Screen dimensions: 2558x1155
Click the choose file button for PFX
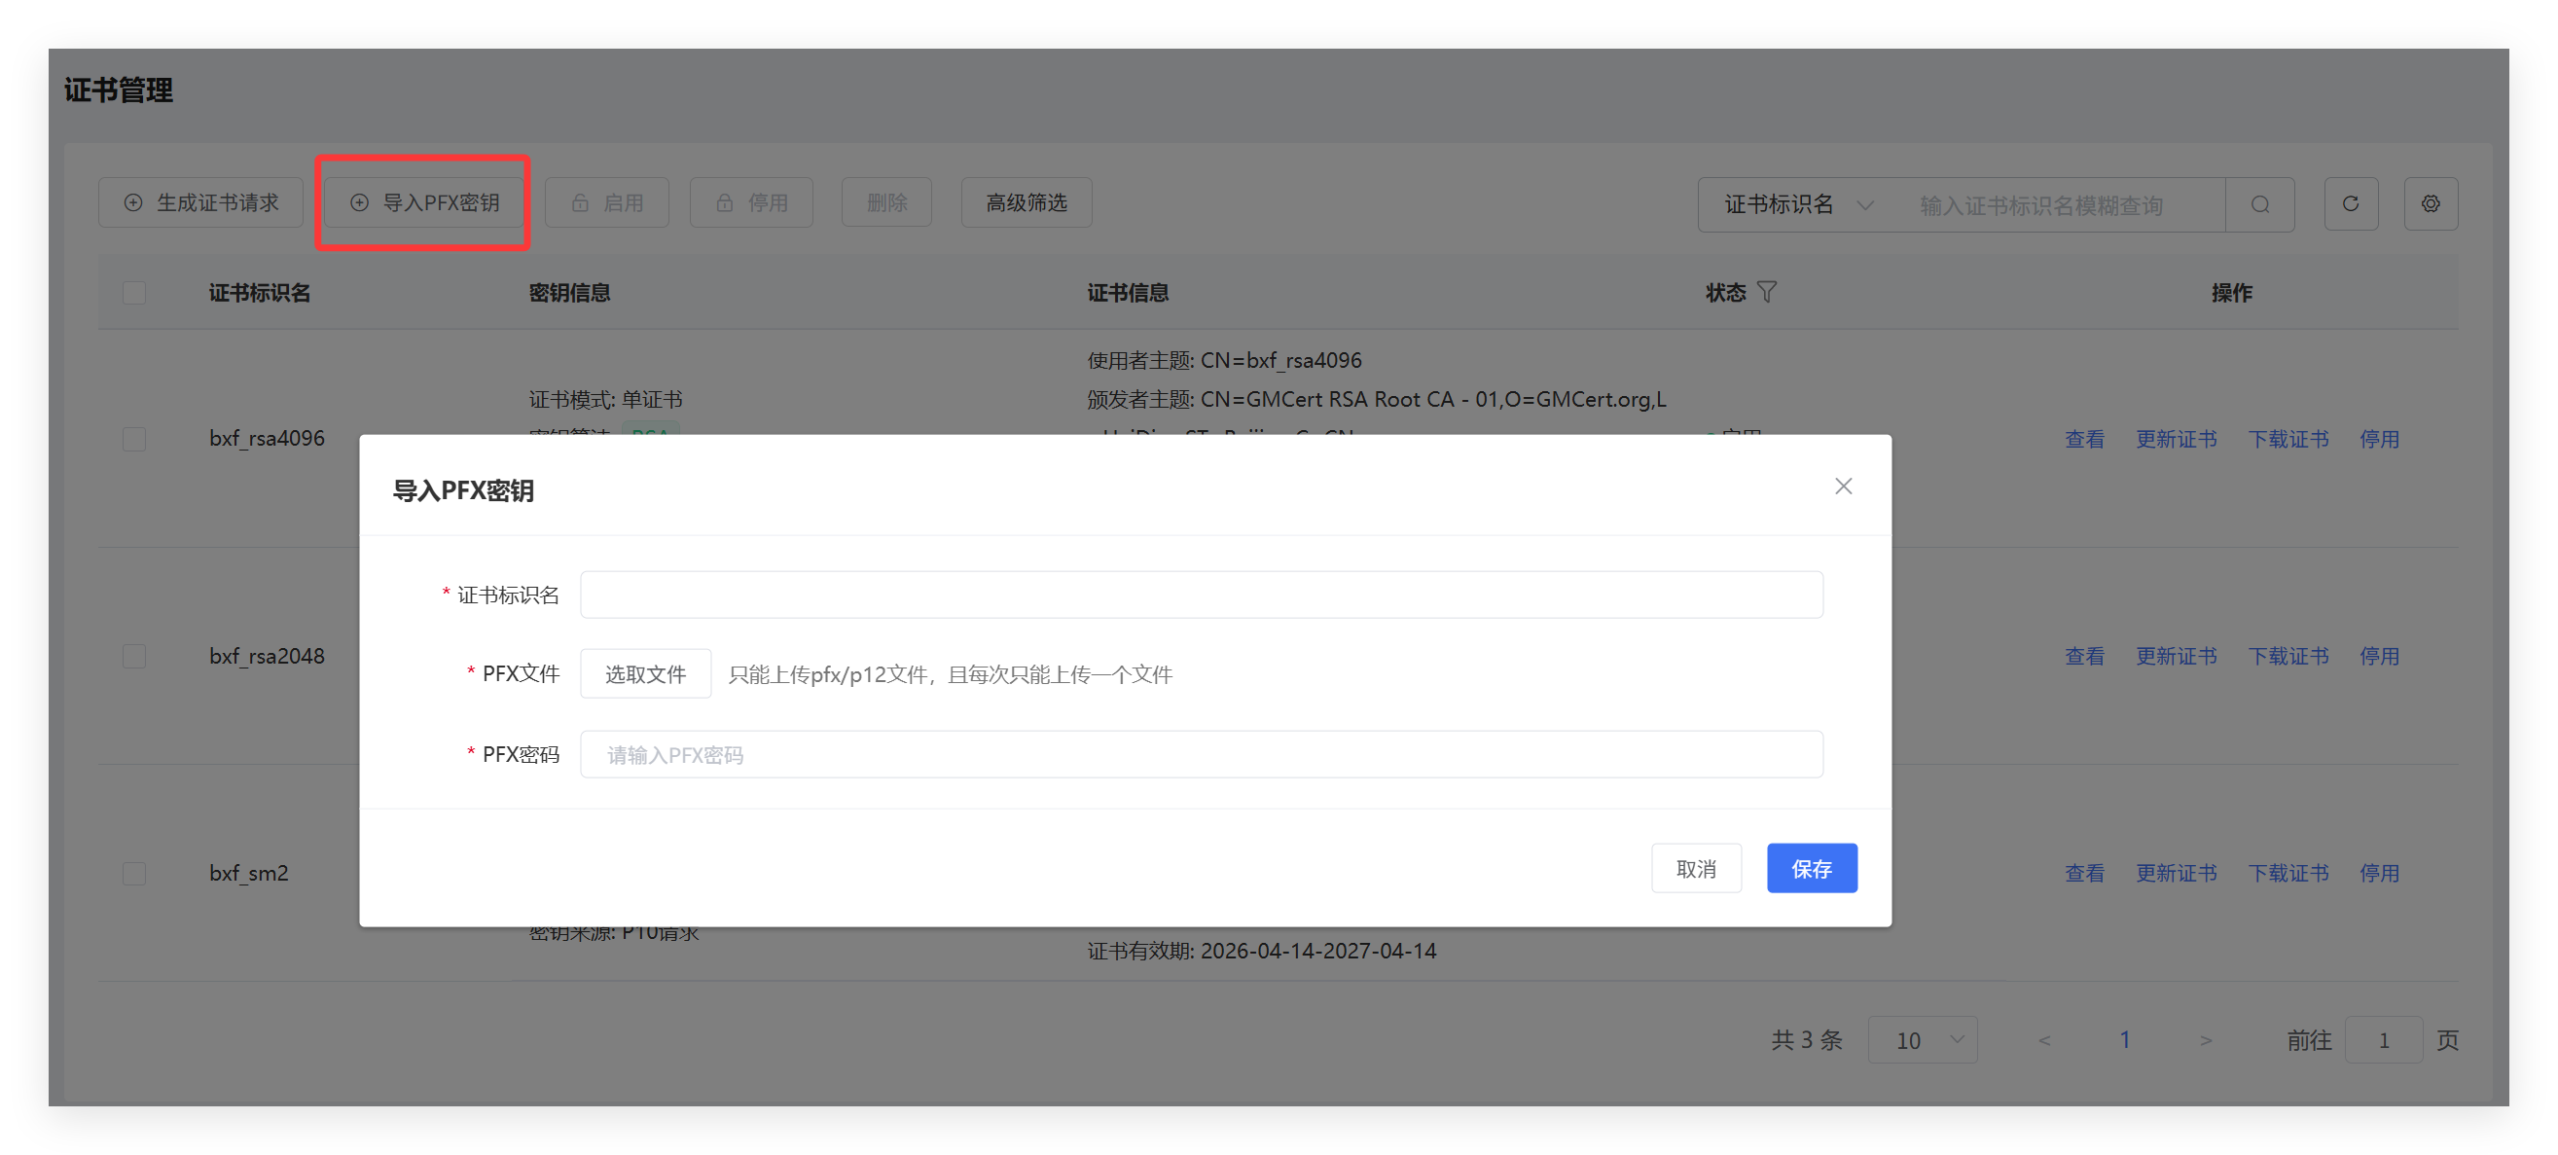pos(645,674)
